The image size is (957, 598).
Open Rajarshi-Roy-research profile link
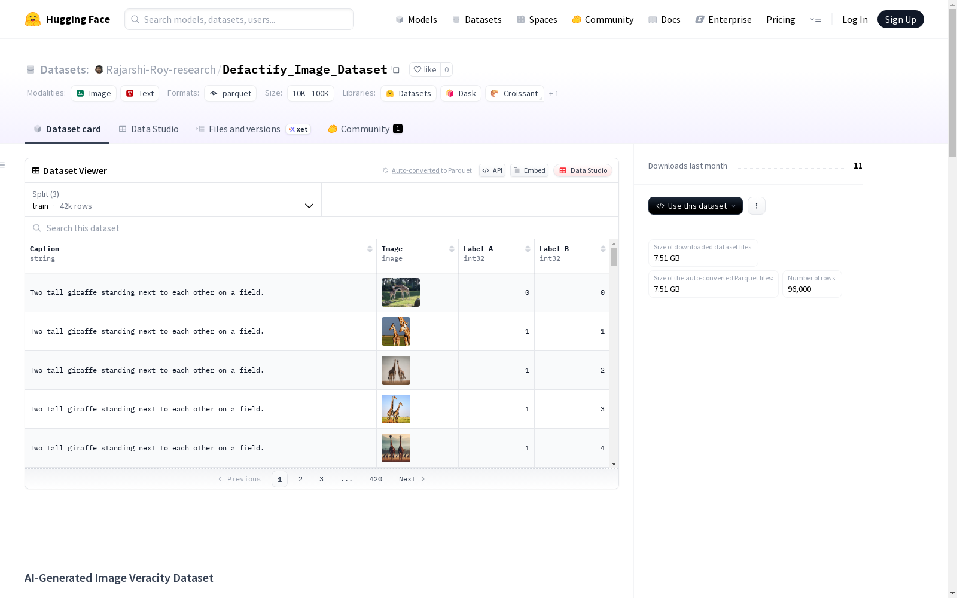[x=161, y=69]
